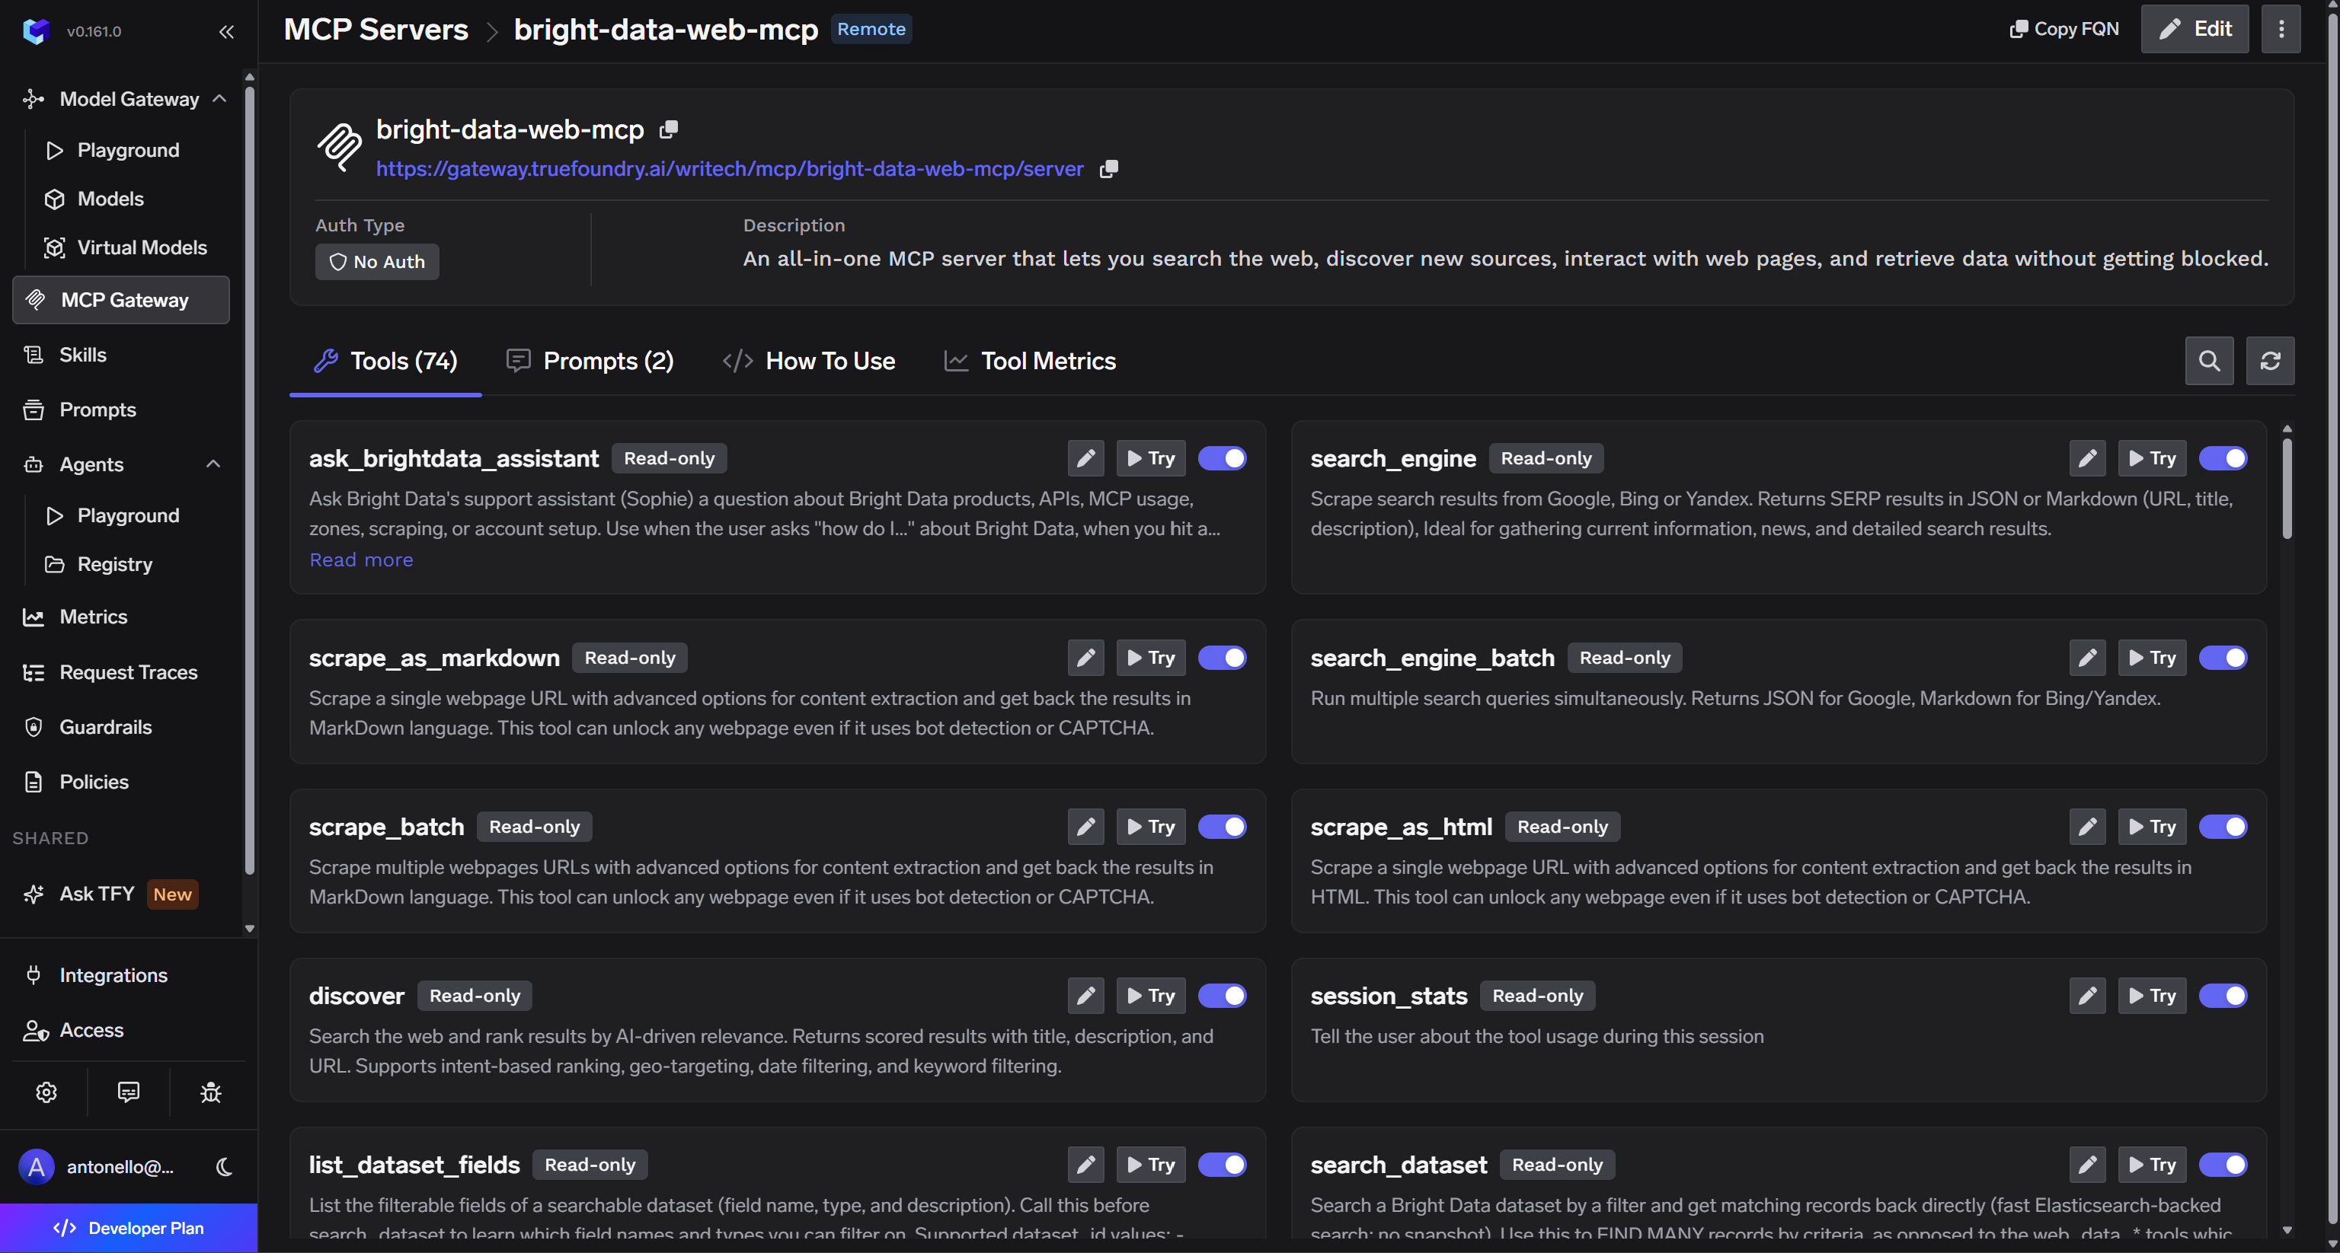Disable the ask_brightdata_assistant tool toggle
2340x1253 pixels.
pos(1222,458)
